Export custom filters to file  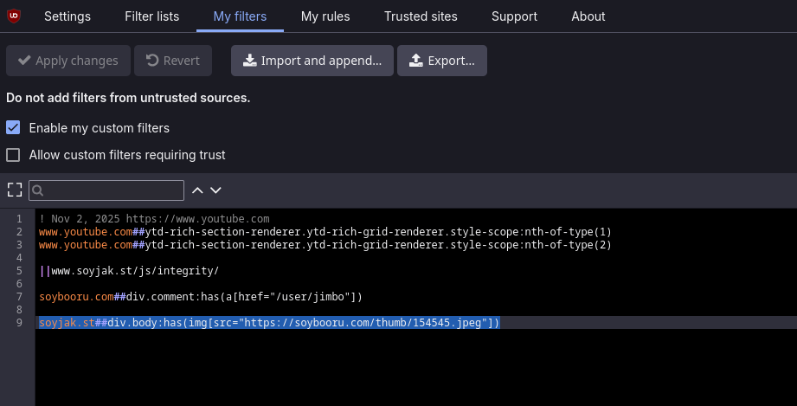442,61
